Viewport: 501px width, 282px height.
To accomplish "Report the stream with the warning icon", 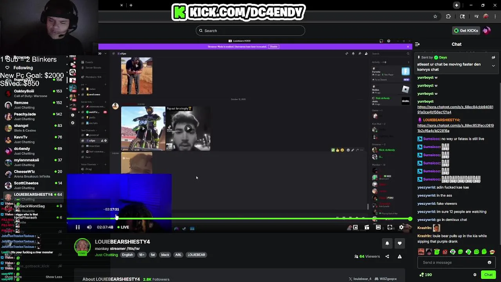I will tap(400, 257).
